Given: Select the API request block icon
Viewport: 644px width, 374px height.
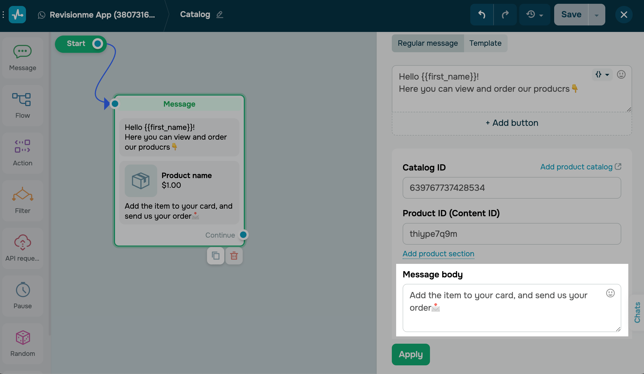Looking at the screenshot, I should tap(22, 242).
